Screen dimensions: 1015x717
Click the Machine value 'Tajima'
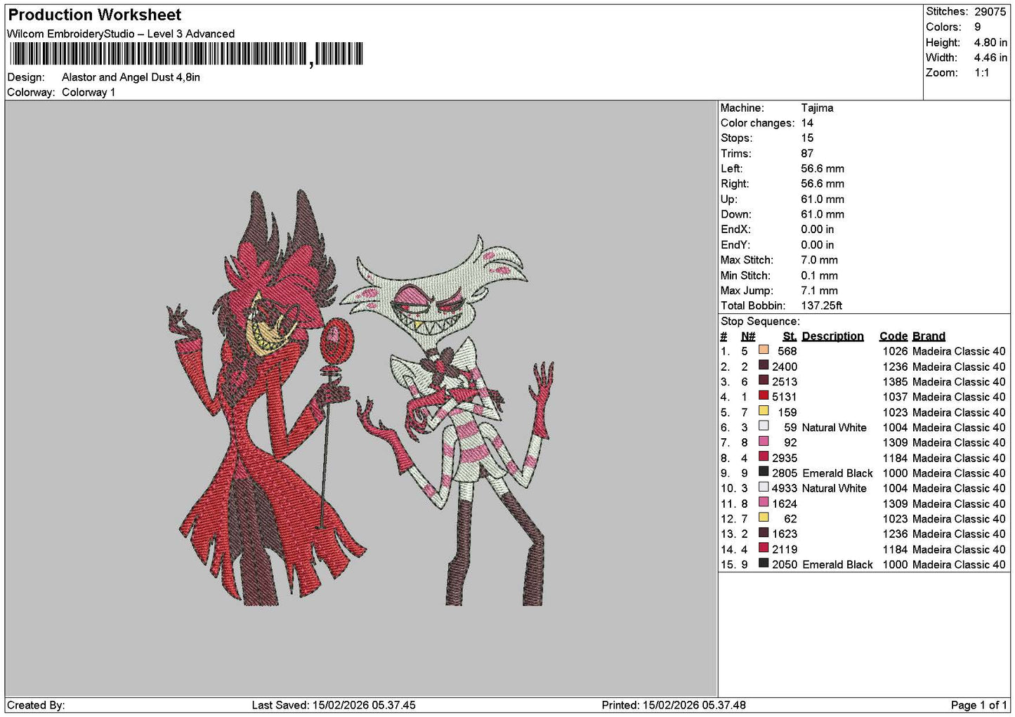click(817, 108)
